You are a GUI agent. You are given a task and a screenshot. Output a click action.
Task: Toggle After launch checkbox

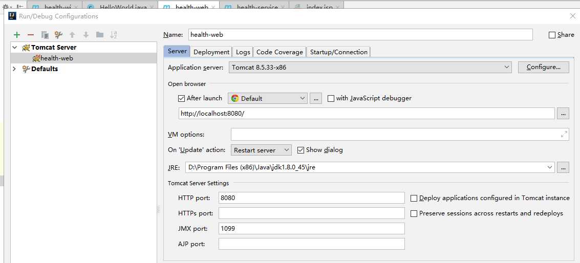pos(181,98)
